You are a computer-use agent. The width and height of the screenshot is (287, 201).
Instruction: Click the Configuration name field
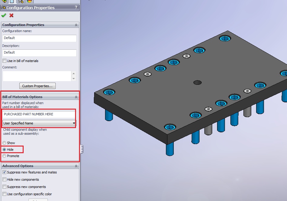coord(39,38)
